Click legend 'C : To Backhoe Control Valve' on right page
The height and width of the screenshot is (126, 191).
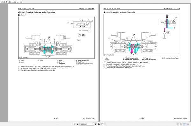(170, 58)
